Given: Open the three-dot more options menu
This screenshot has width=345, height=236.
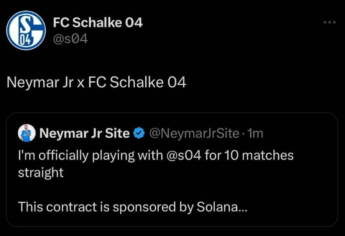Looking at the screenshot, I should click(330, 22).
